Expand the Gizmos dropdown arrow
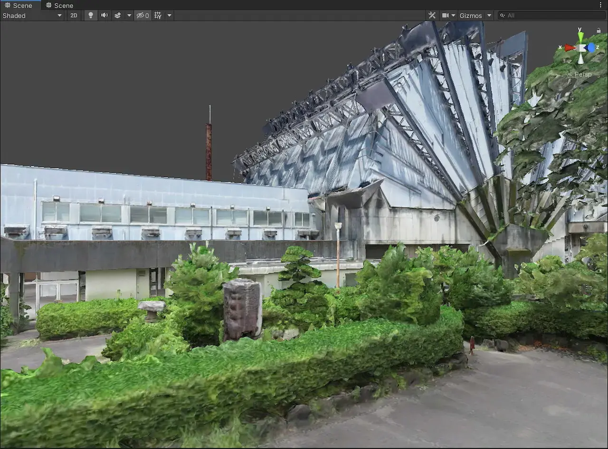Screen dimensions: 608x449 pos(489,15)
